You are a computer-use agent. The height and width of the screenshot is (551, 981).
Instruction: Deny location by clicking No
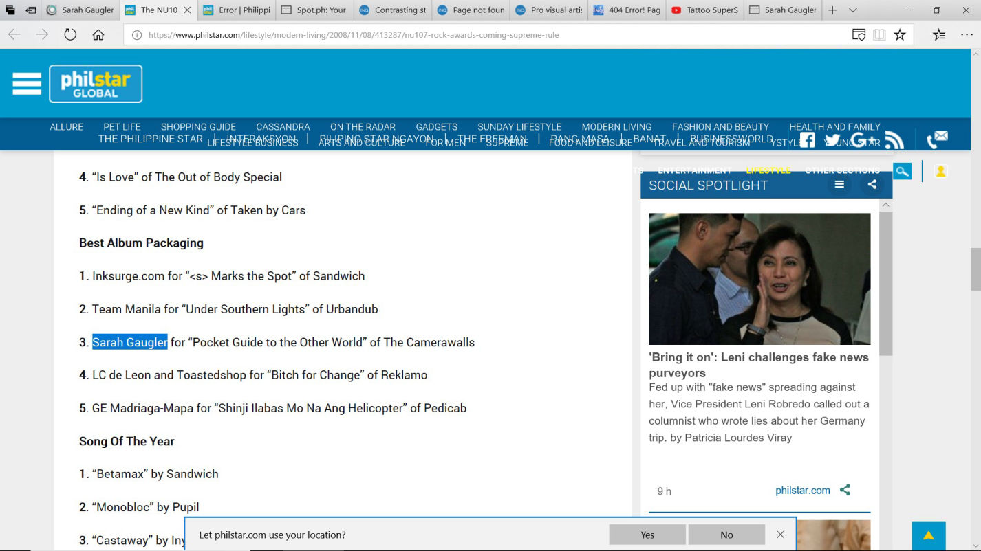[x=726, y=535]
